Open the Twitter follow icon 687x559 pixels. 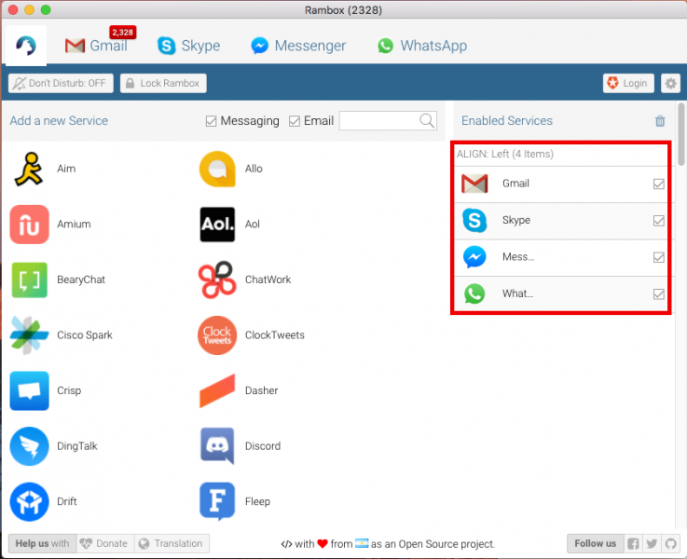pos(652,544)
